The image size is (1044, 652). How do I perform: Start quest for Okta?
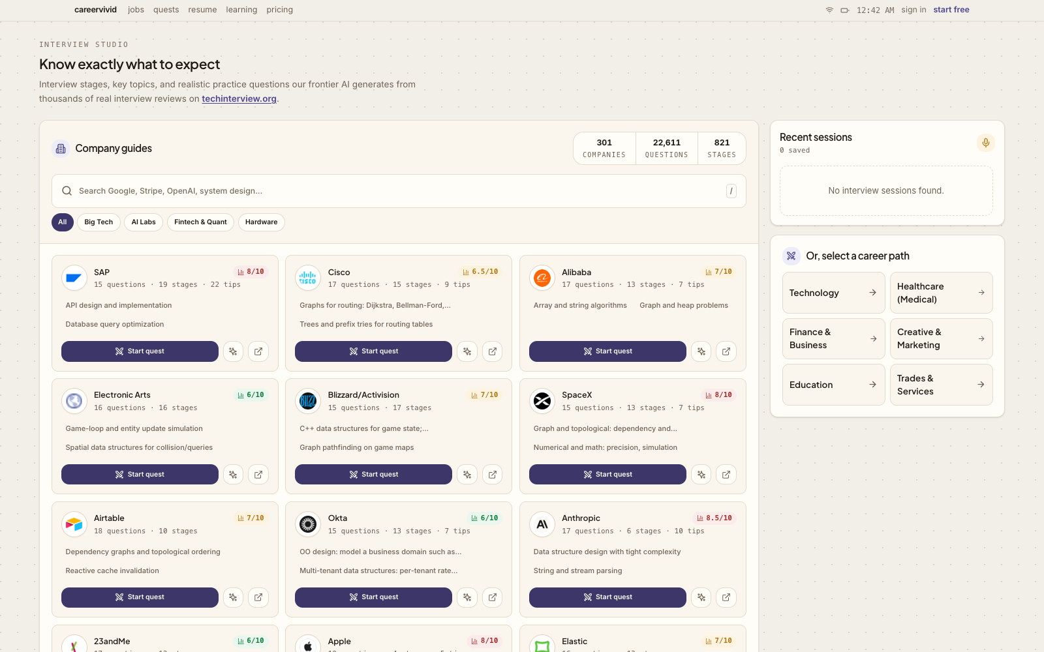(x=373, y=597)
